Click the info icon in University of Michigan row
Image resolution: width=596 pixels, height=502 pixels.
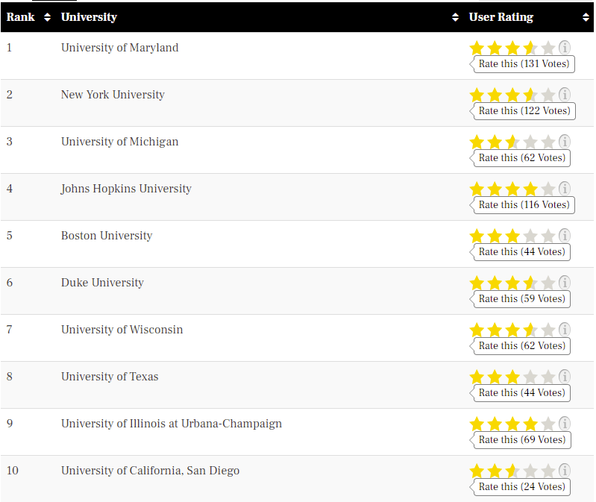tap(565, 142)
